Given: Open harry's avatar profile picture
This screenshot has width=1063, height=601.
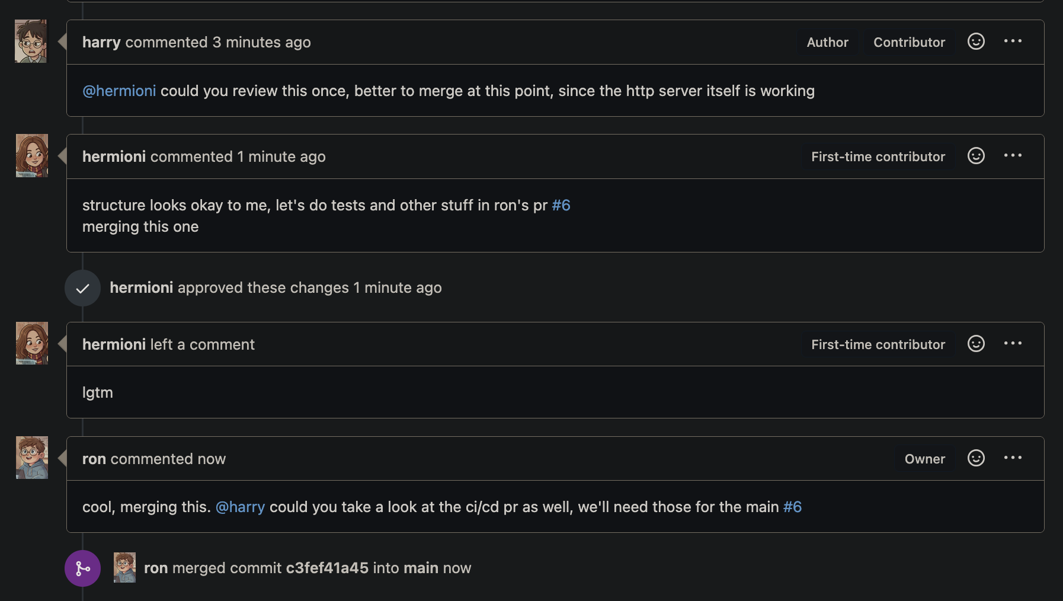Looking at the screenshot, I should click(31, 41).
